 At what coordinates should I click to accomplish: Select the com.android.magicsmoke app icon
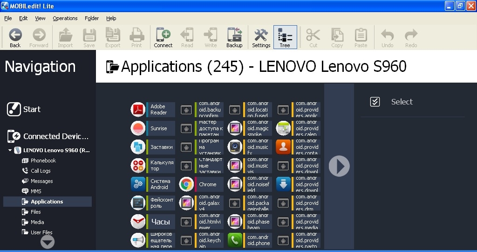(x=235, y=128)
